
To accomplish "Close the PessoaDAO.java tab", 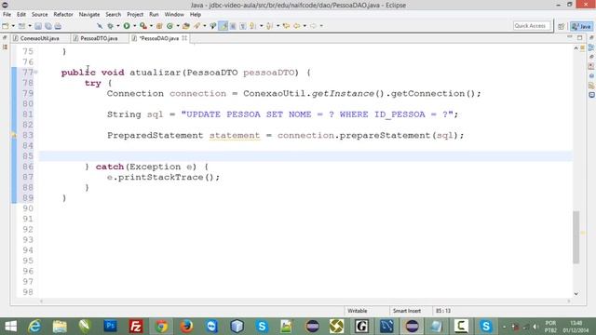I will (x=184, y=38).
